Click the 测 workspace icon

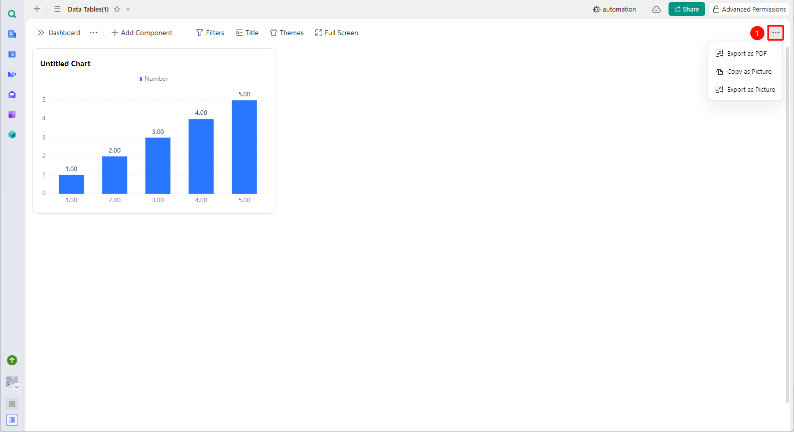pyautogui.click(x=12, y=404)
